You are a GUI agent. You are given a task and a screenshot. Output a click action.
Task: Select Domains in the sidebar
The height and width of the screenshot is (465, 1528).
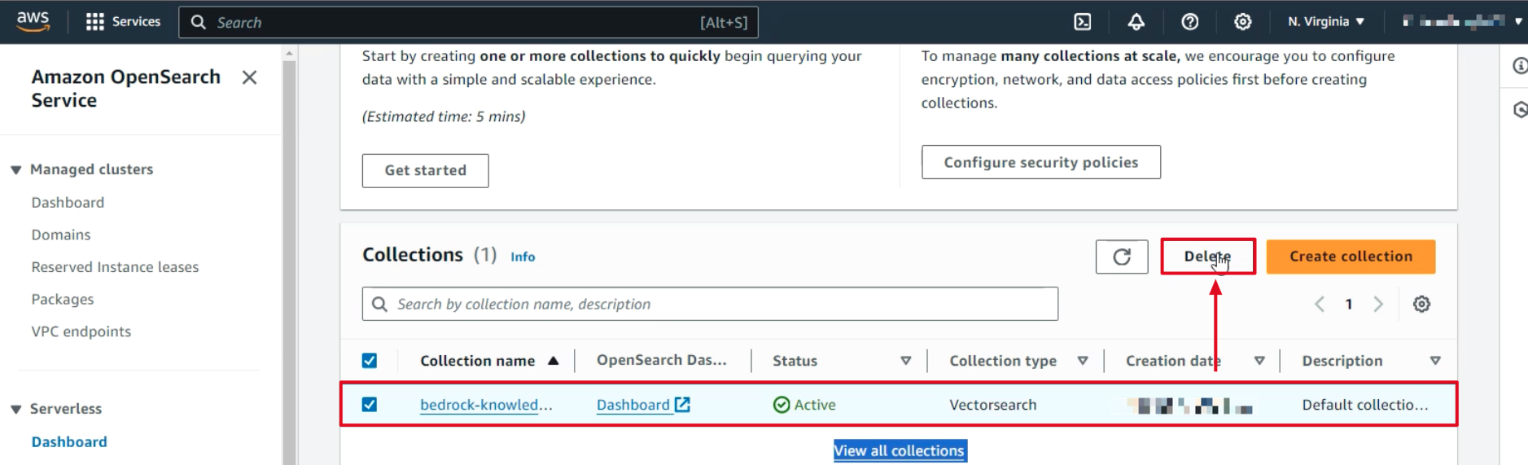pyautogui.click(x=61, y=235)
